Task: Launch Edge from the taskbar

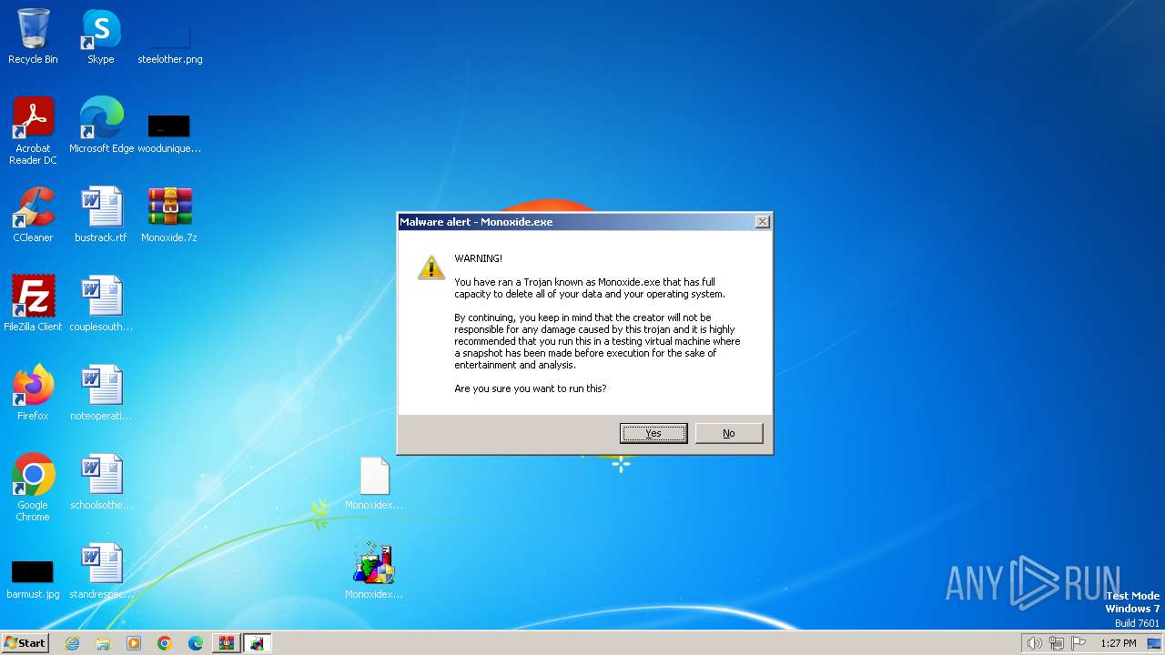Action: coord(196,643)
